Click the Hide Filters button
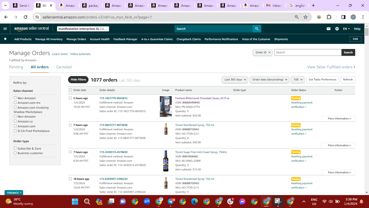The height and width of the screenshot is (208, 369). 78,80
